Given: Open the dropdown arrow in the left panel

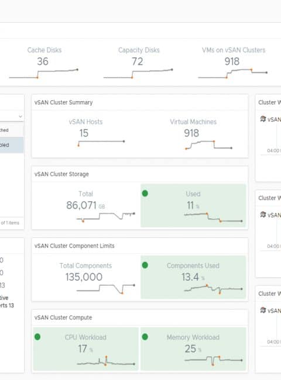Looking at the screenshot, I should (x=20, y=116).
